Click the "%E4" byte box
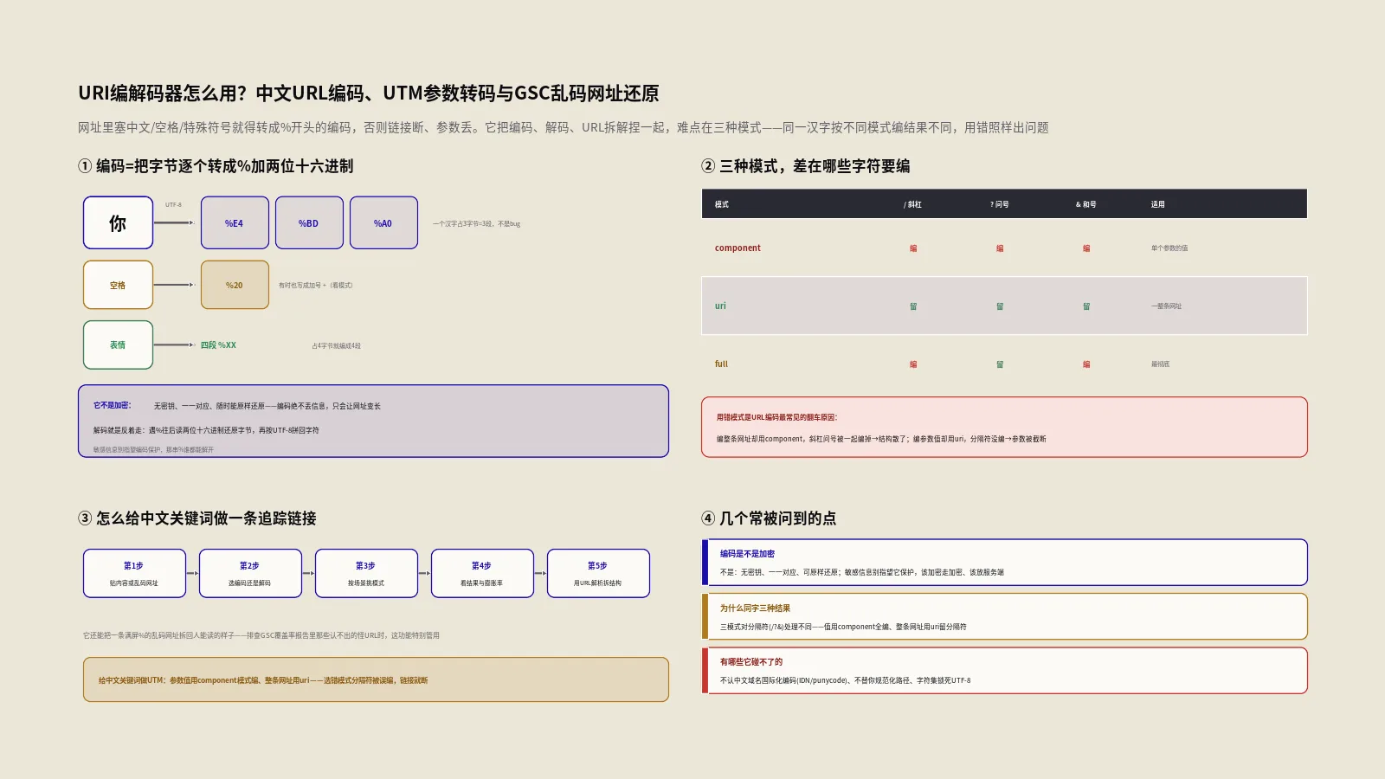Image resolution: width=1385 pixels, height=779 pixels. 235,222
